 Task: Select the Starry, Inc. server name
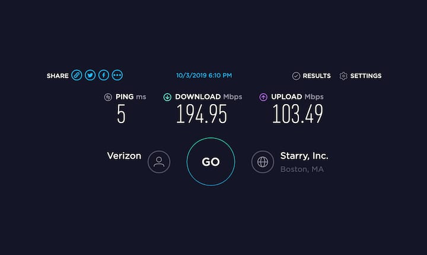pos(304,156)
